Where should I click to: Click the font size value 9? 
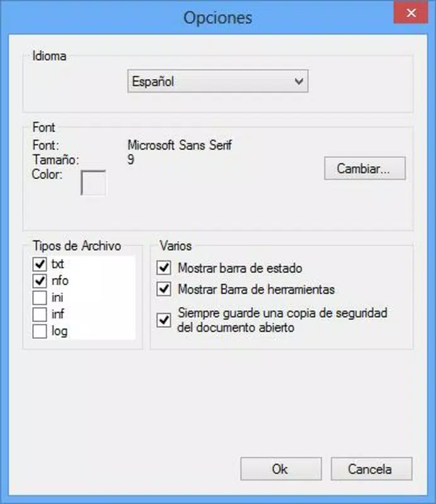[131, 159]
